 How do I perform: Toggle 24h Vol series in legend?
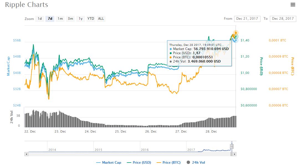click(x=196, y=162)
